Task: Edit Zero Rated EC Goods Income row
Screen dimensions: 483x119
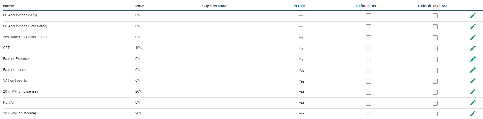Action: pyautogui.click(x=473, y=38)
